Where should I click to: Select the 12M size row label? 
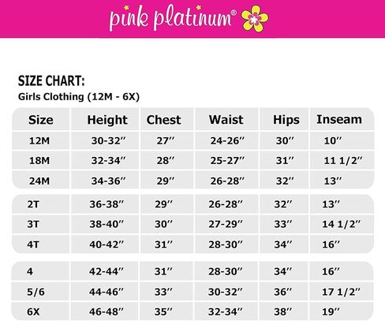(39, 141)
